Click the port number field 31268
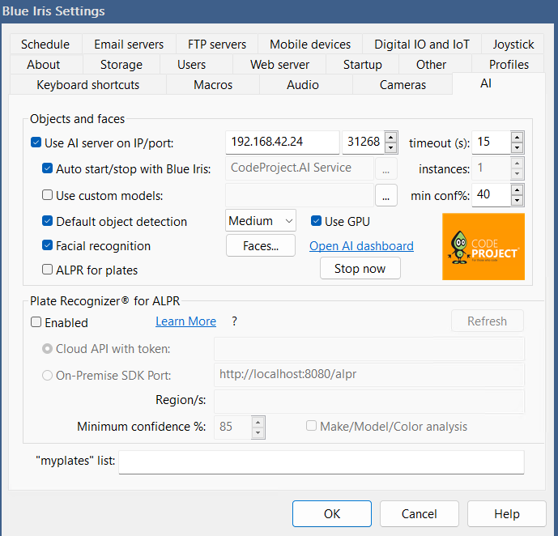This screenshot has height=536, width=558. tap(364, 143)
